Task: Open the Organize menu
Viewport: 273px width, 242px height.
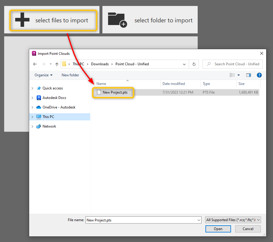Action: [x=43, y=75]
